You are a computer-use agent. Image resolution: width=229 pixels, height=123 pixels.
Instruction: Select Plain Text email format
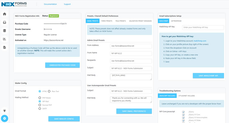click(49, 91)
